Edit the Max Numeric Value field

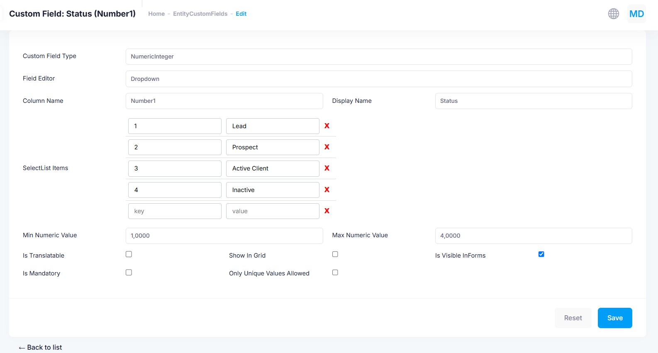point(534,236)
